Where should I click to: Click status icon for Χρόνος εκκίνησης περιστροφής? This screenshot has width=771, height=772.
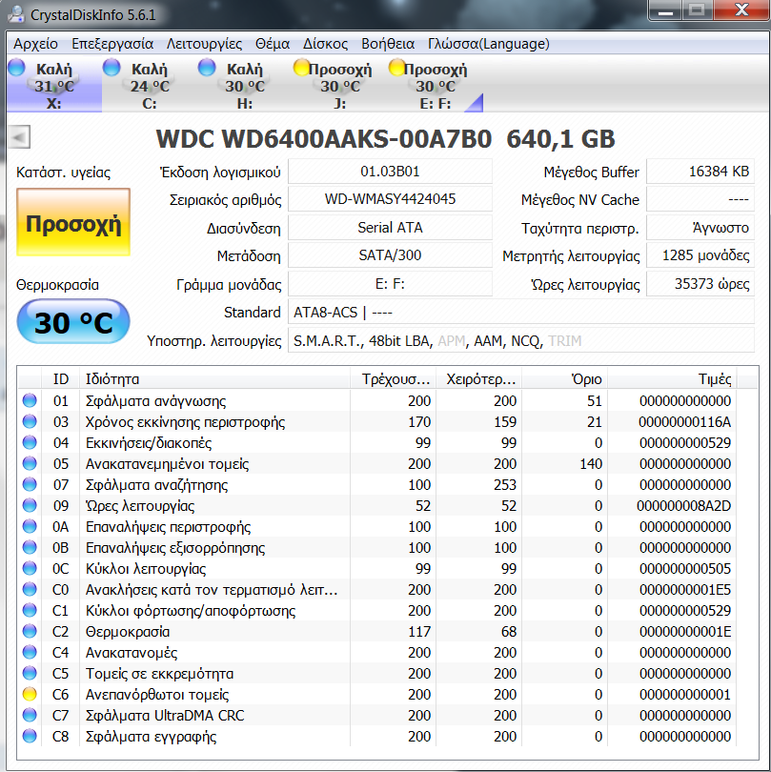[x=30, y=421]
